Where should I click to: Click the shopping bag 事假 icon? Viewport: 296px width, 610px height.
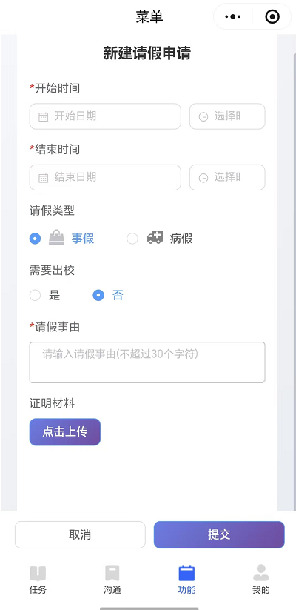pos(56,237)
